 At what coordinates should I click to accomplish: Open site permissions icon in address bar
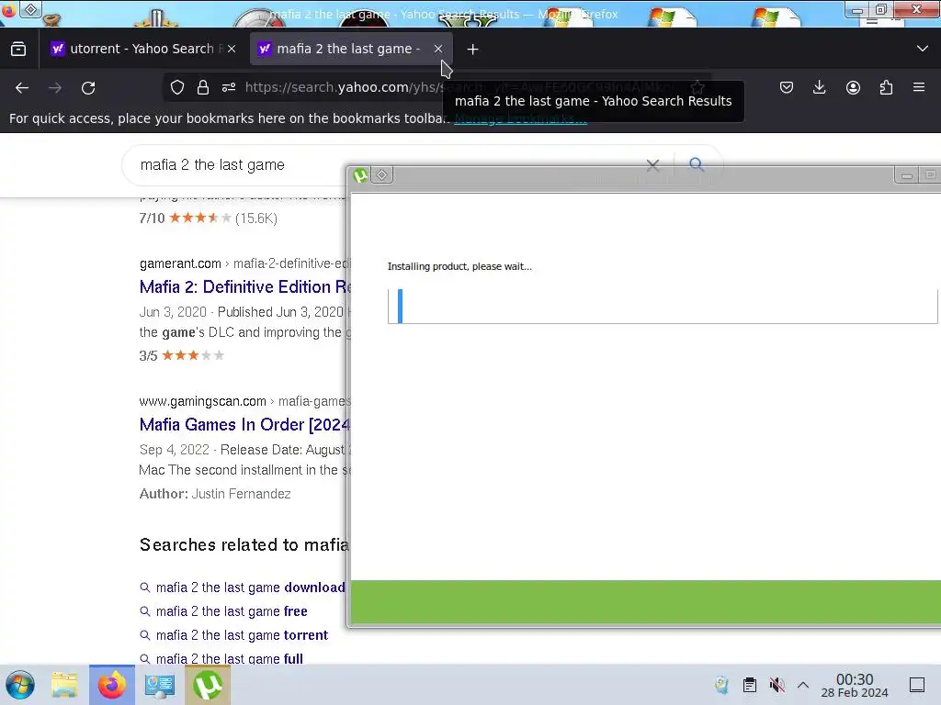[229, 87]
